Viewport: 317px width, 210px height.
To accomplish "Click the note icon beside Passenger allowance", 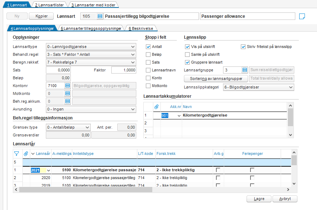I will pos(302,16).
